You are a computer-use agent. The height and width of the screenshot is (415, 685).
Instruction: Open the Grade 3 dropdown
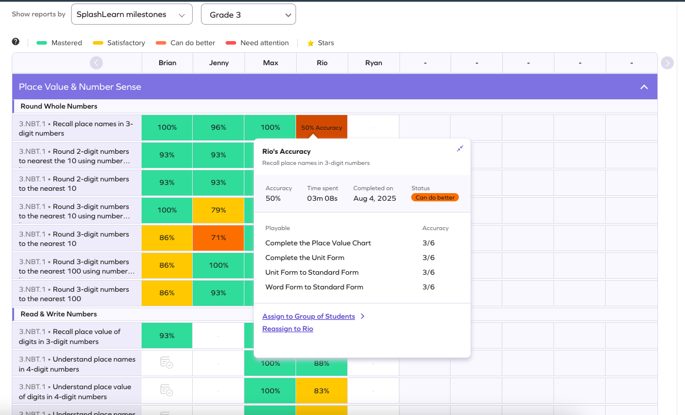coord(248,14)
